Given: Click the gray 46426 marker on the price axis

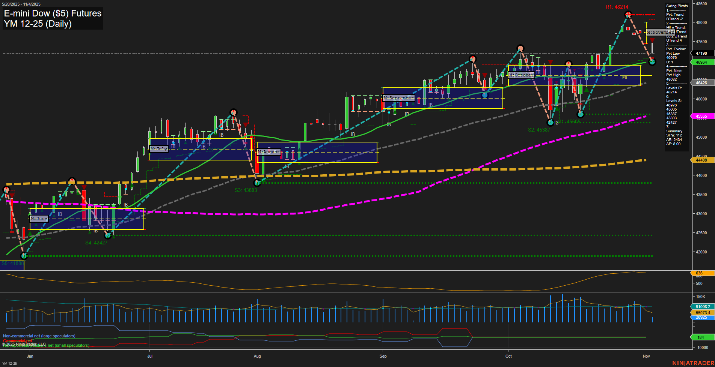Looking at the screenshot, I should pyautogui.click(x=701, y=82).
